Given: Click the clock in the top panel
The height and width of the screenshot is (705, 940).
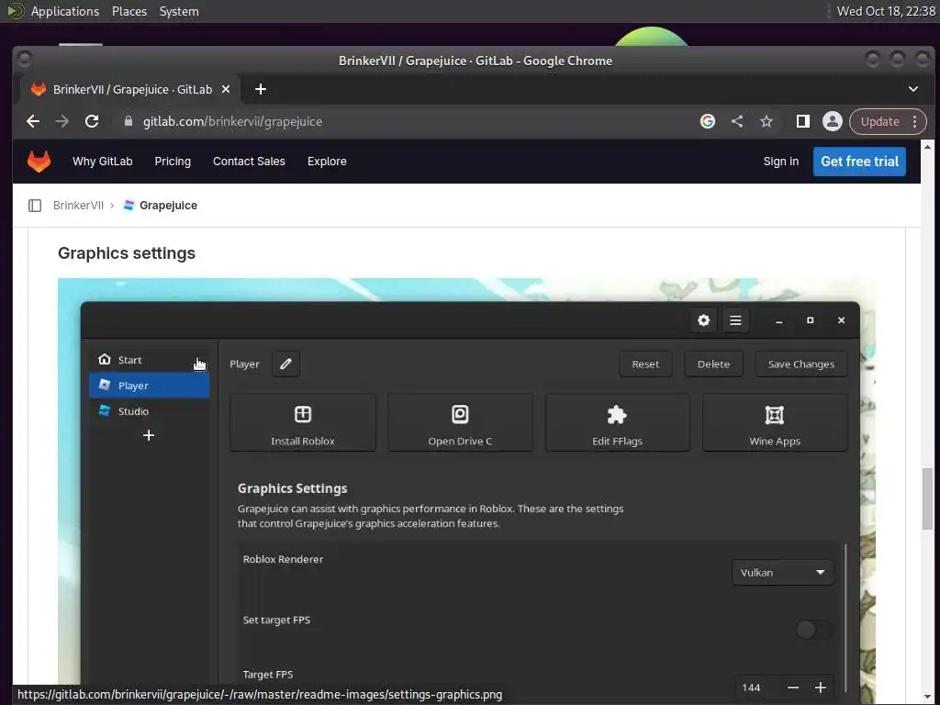Looking at the screenshot, I should 886,11.
